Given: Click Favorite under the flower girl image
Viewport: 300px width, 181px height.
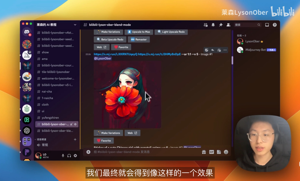Looking at the screenshot, I should coord(104,141).
